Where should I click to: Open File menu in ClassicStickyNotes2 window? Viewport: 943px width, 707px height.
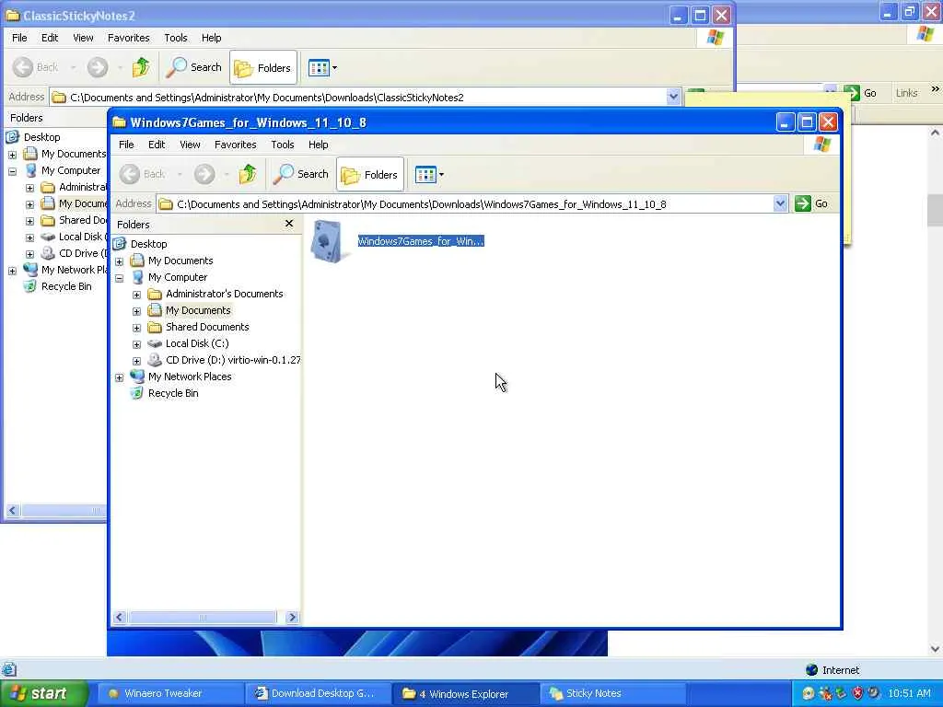[x=19, y=37]
